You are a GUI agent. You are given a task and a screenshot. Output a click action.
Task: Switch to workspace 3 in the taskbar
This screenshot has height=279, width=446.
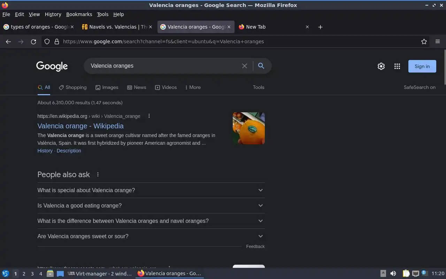click(x=32, y=274)
